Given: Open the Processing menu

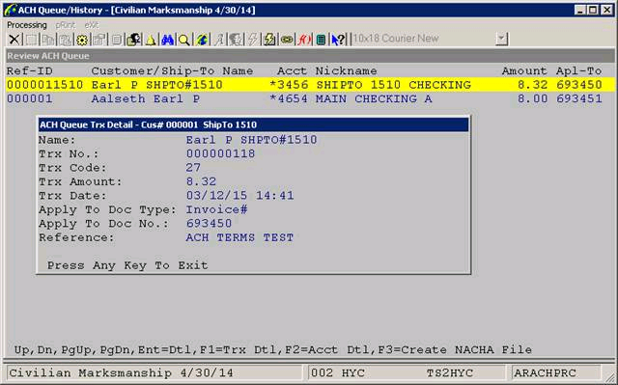Looking at the screenshot, I should click(x=27, y=25).
